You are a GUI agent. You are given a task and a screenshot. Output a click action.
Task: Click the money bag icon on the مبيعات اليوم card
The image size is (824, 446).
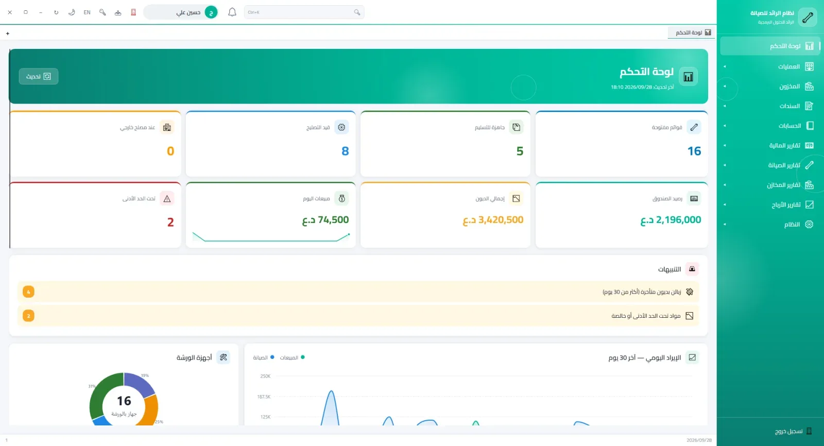341,198
